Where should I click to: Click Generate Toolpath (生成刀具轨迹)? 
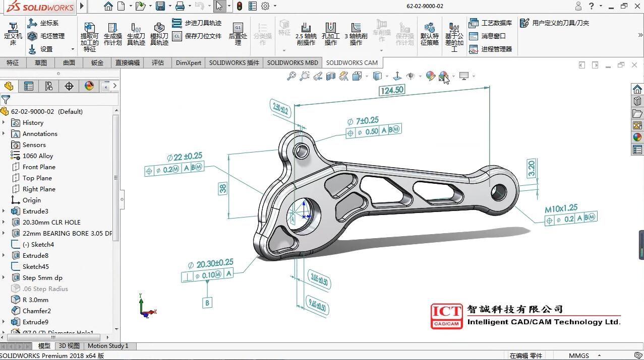point(136,34)
